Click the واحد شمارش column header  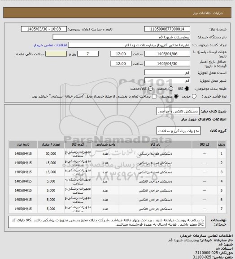click(105, 145)
